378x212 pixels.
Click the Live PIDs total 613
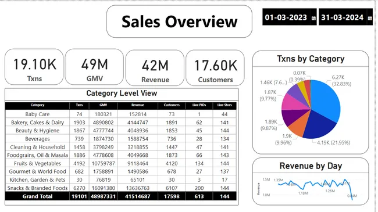(x=199, y=196)
